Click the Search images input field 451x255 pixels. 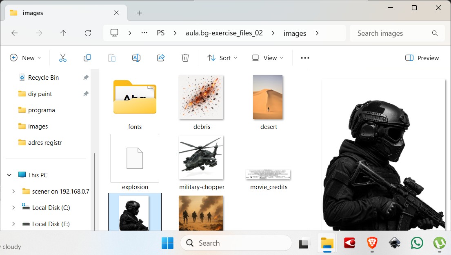(x=392, y=33)
